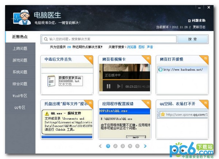Select page 3 pagination dot
This screenshot has width=219, height=159.
(123, 146)
